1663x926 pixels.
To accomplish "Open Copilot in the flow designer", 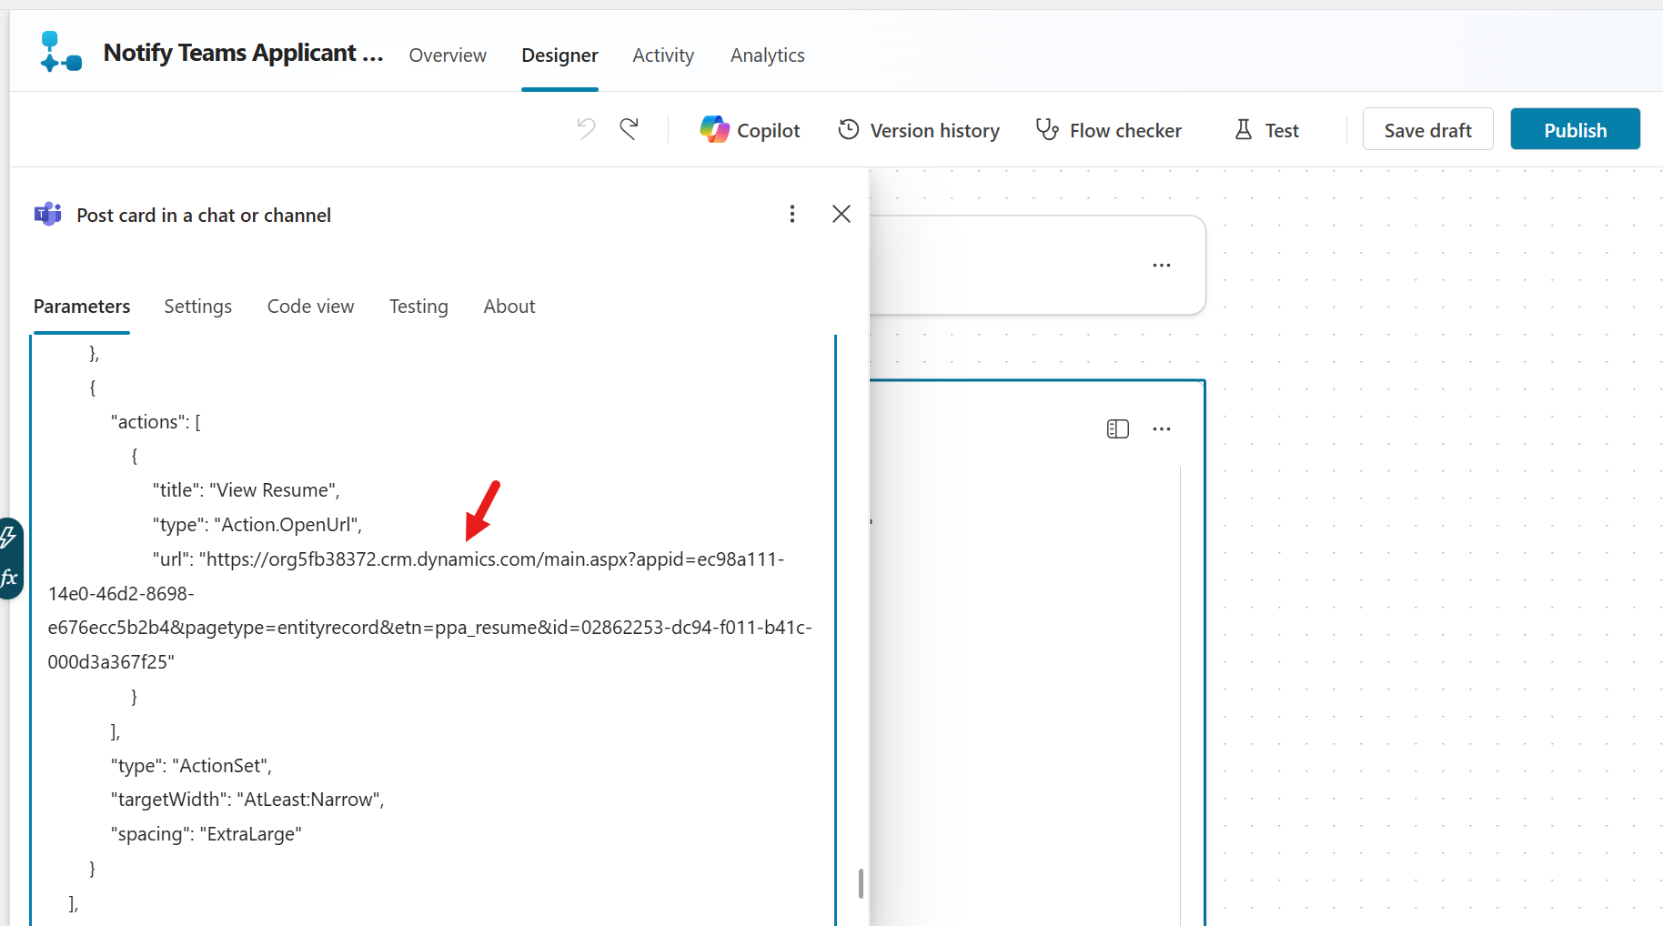I will [750, 129].
